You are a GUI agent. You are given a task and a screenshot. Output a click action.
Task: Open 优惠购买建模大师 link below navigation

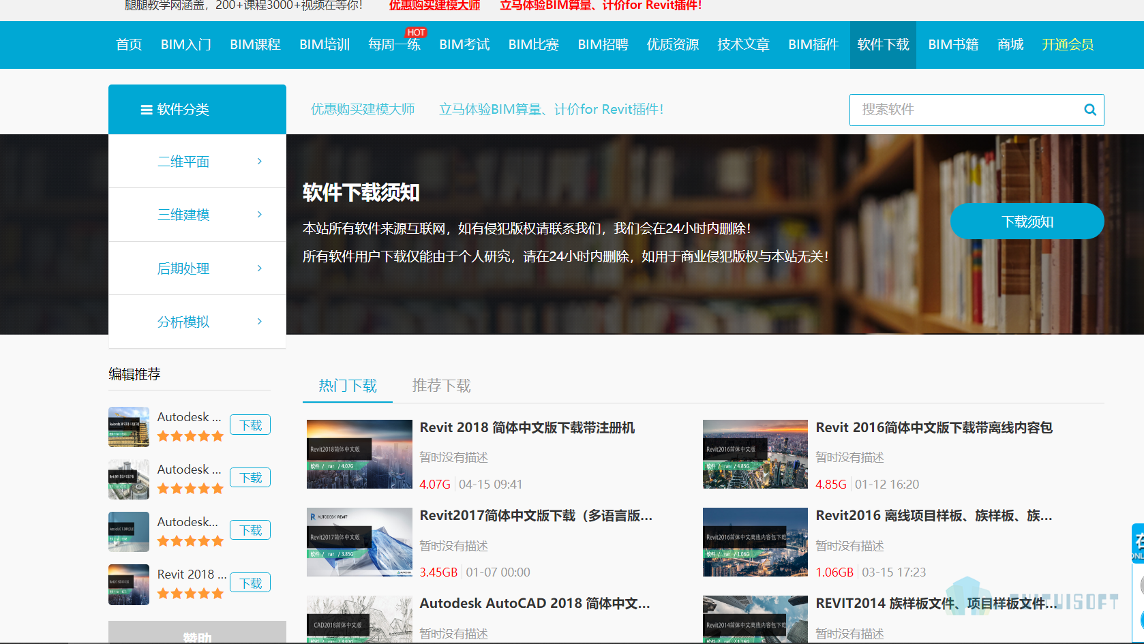pos(363,110)
